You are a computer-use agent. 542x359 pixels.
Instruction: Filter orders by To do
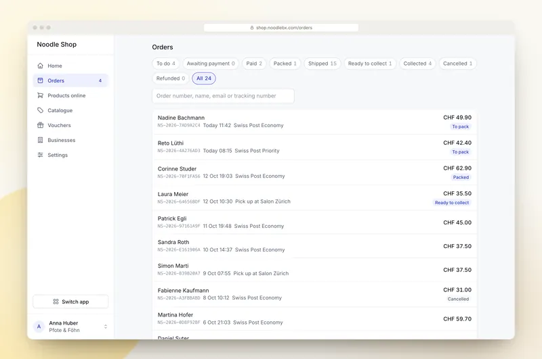click(165, 64)
